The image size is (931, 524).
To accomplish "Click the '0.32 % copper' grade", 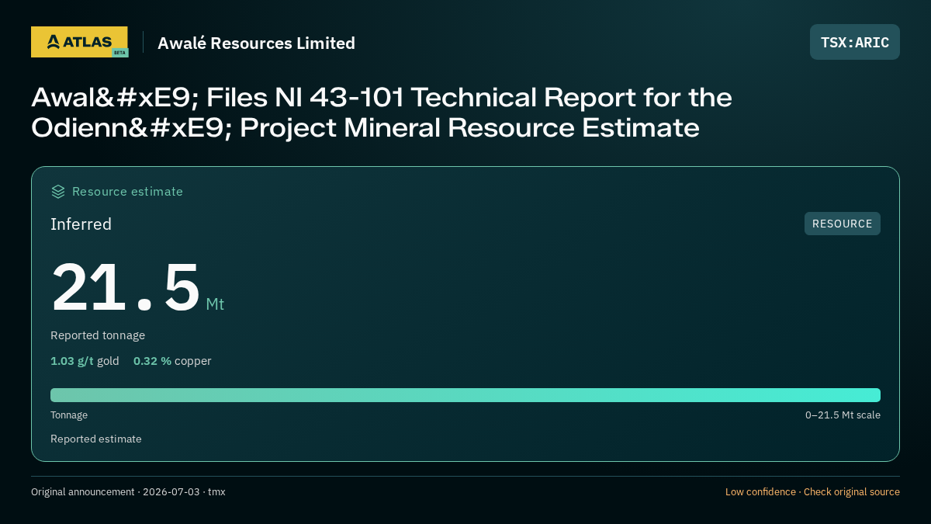I will click(172, 361).
